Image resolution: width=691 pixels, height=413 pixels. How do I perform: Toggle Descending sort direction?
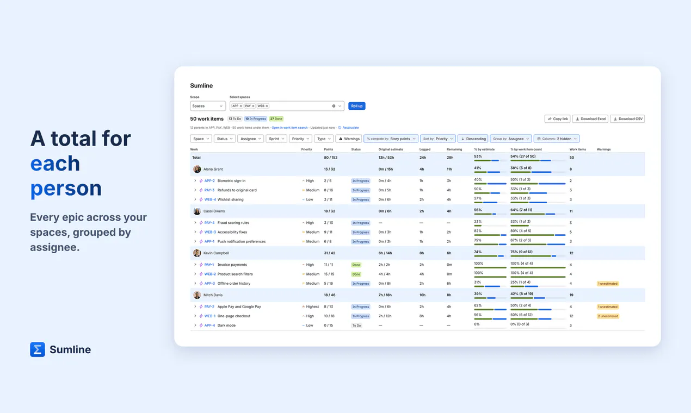(x=473, y=139)
